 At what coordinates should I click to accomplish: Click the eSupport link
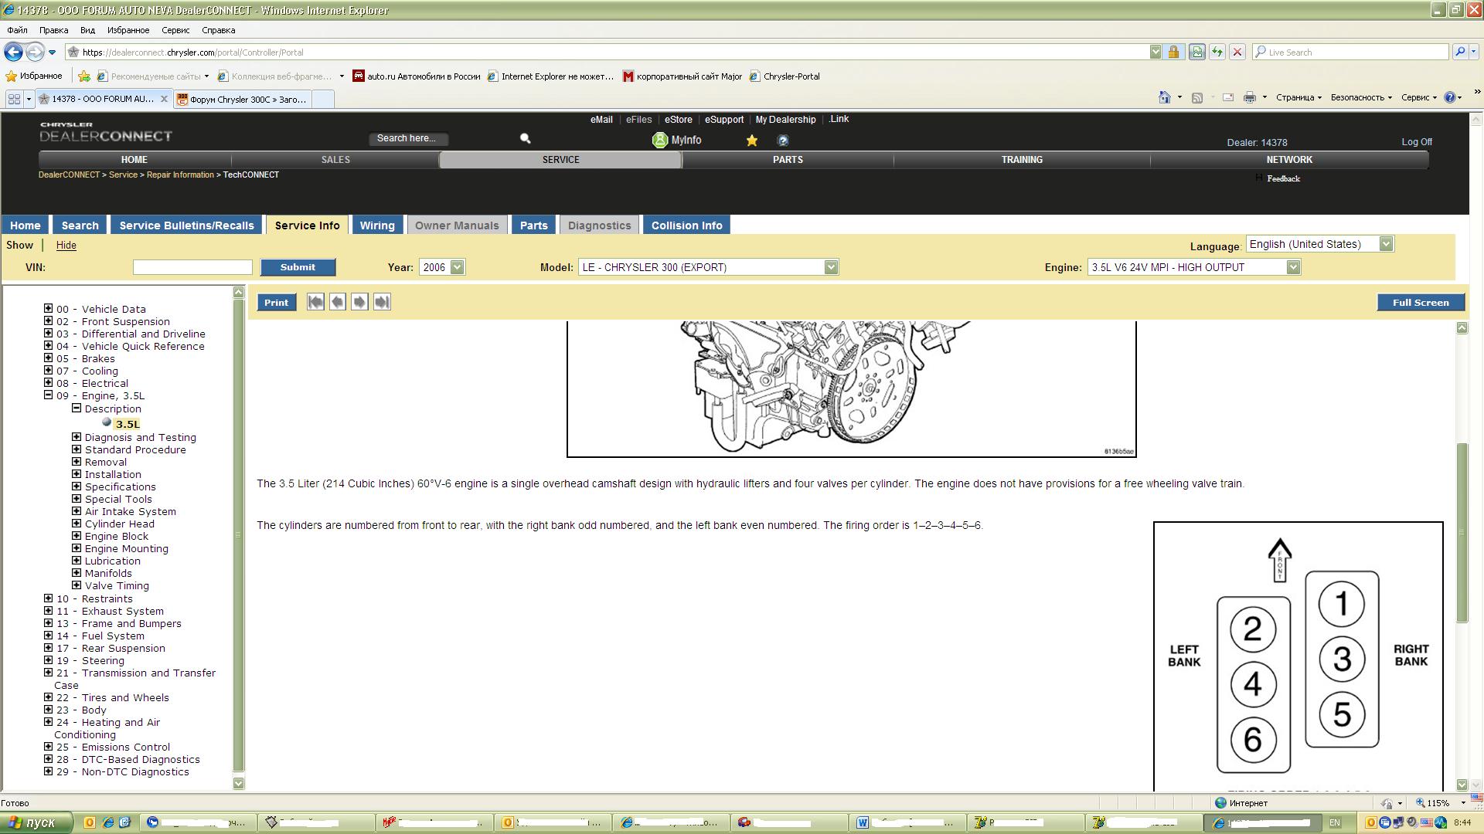[x=724, y=120]
